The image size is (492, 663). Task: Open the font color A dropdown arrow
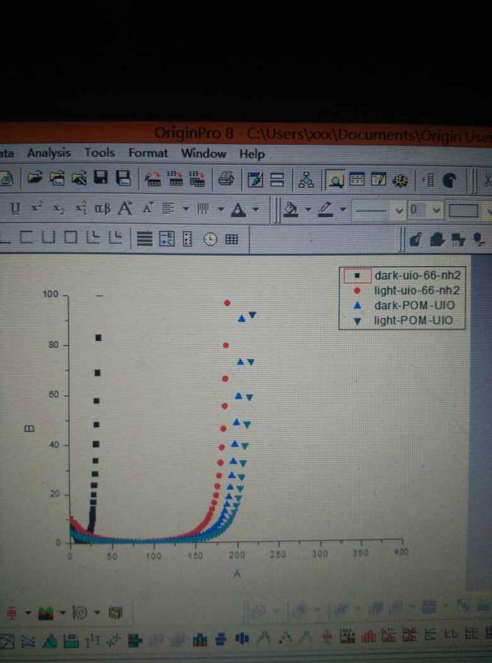point(256,209)
